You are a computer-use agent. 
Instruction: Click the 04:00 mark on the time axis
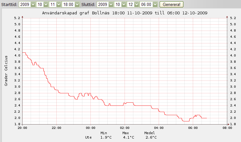pyautogui.click(x=159, y=128)
